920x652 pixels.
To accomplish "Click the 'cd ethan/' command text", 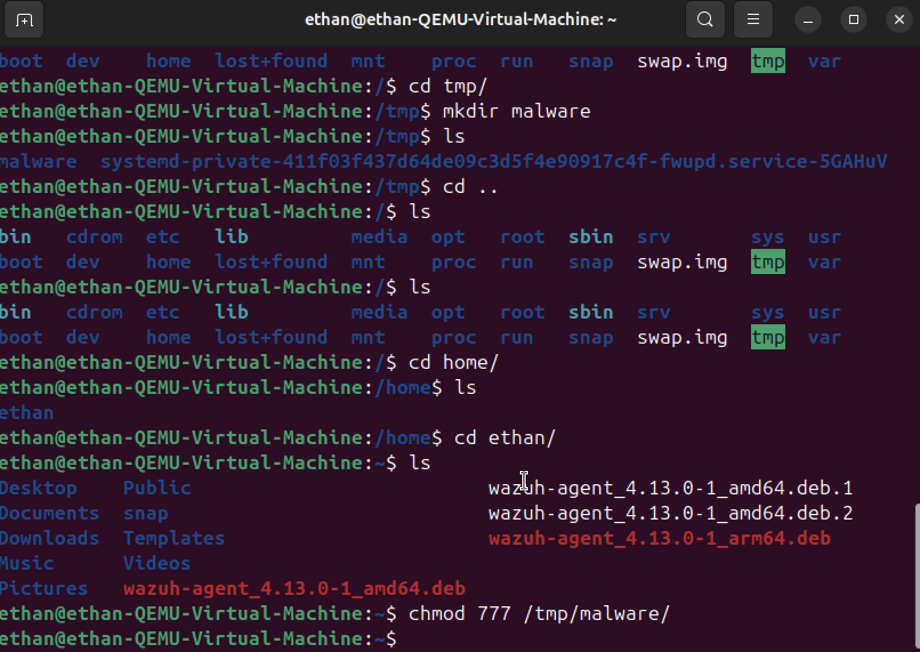I will [x=505, y=438].
